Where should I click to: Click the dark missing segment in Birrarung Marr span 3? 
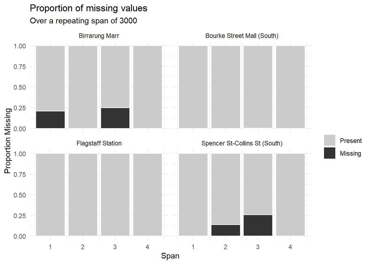coord(115,118)
